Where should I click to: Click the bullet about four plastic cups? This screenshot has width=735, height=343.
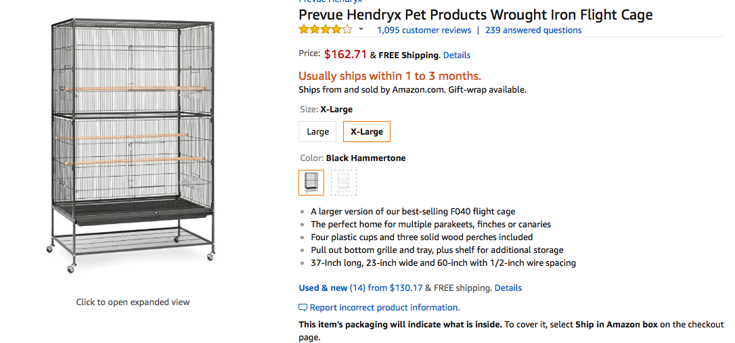[x=422, y=237]
